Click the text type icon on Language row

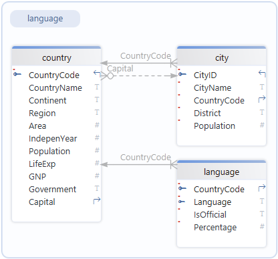[x=262, y=201]
